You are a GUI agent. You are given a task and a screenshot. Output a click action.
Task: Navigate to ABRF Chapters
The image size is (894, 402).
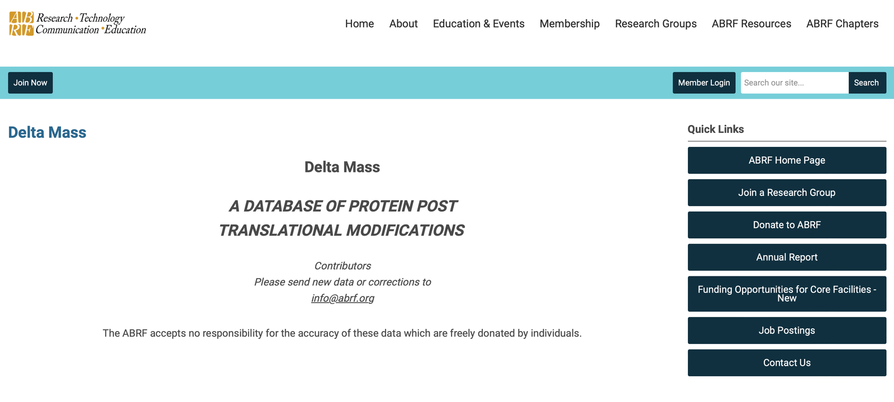point(842,24)
